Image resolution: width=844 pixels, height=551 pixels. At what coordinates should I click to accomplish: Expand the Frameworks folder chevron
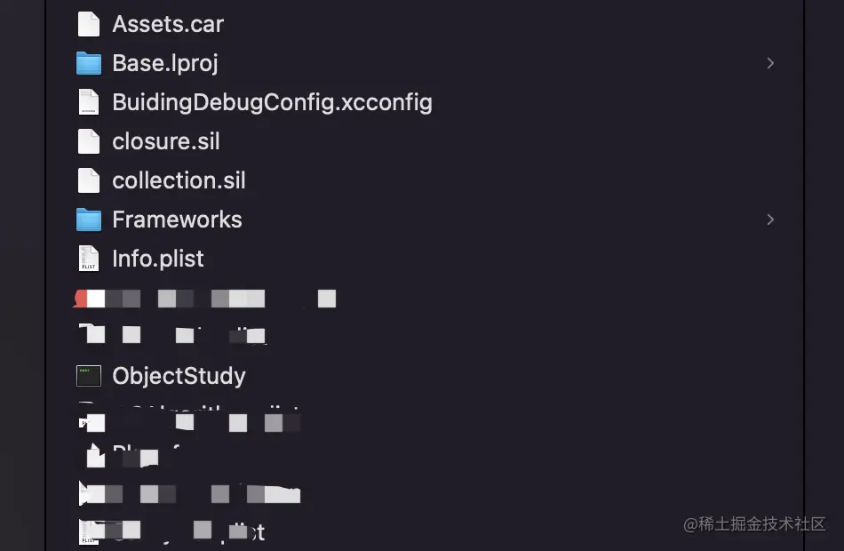click(770, 220)
